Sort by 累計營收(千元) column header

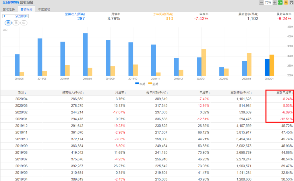(241, 93)
